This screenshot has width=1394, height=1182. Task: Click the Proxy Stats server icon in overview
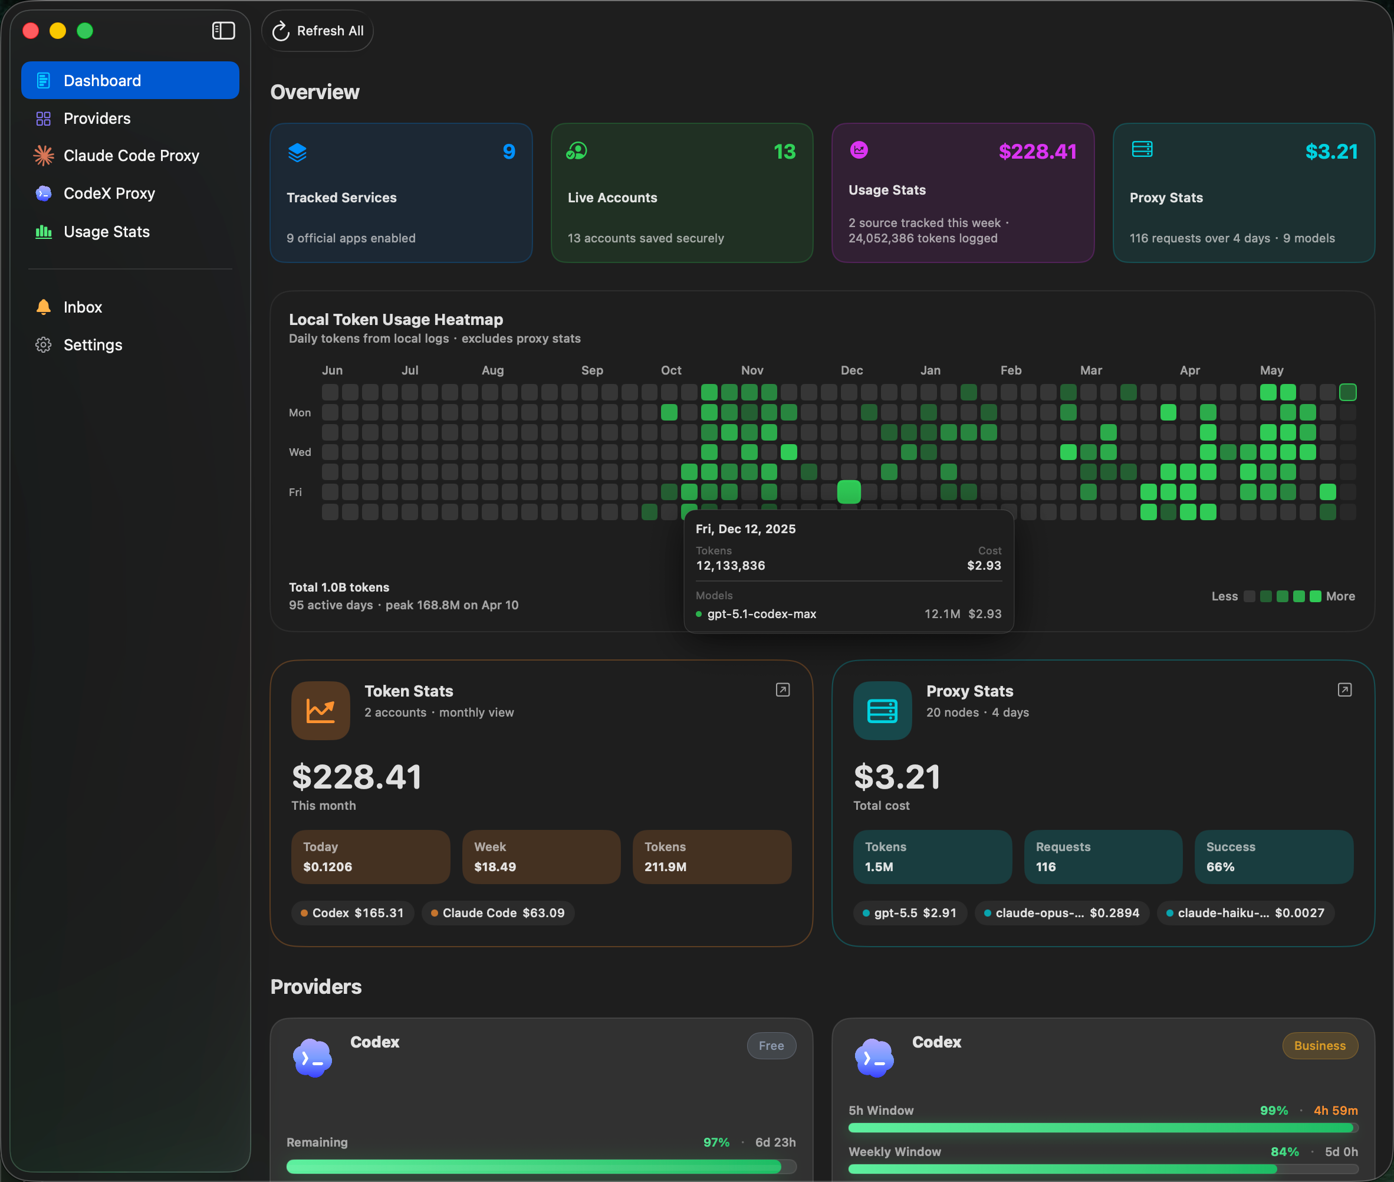(1142, 149)
